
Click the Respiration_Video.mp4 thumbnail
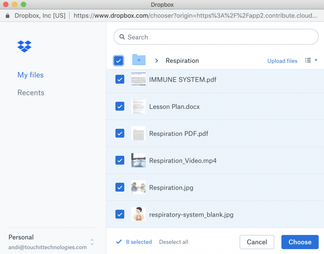[139, 160]
